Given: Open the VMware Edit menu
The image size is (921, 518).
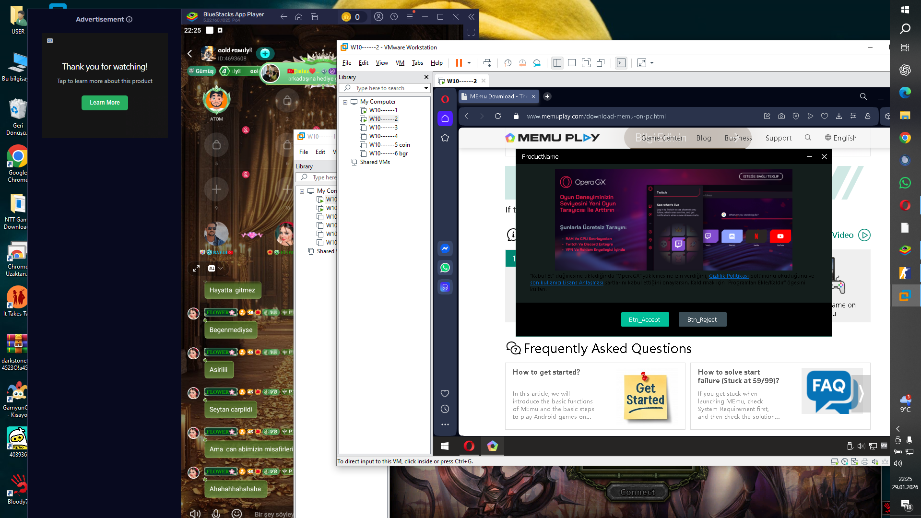Looking at the screenshot, I should (364, 63).
